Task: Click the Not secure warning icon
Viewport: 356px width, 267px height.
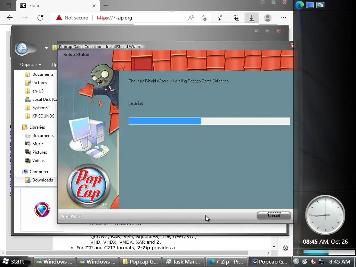Action: (59, 18)
